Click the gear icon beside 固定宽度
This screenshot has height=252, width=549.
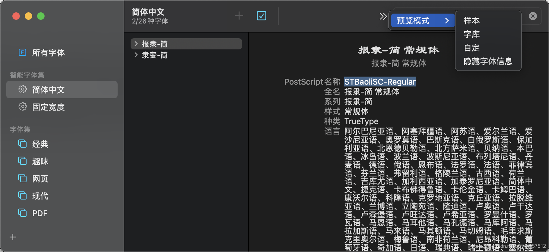pos(23,107)
